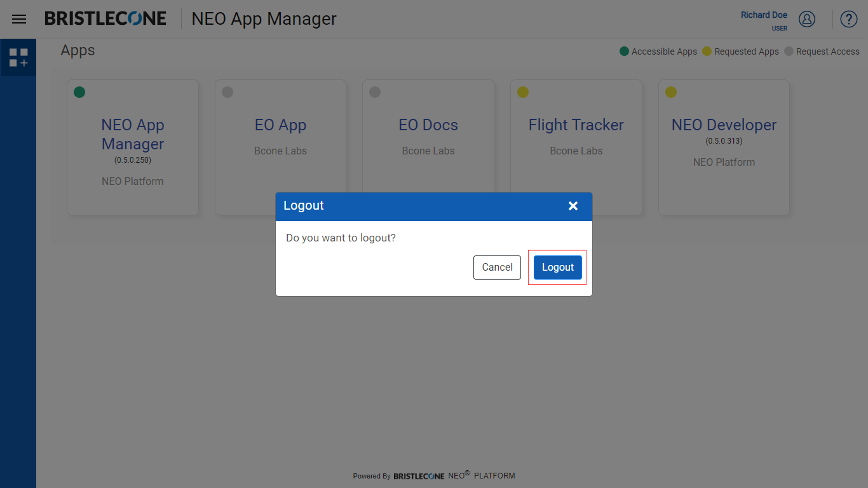The height and width of the screenshot is (488, 868).
Task: Open the user profile avatar icon
Action: pyautogui.click(x=807, y=19)
